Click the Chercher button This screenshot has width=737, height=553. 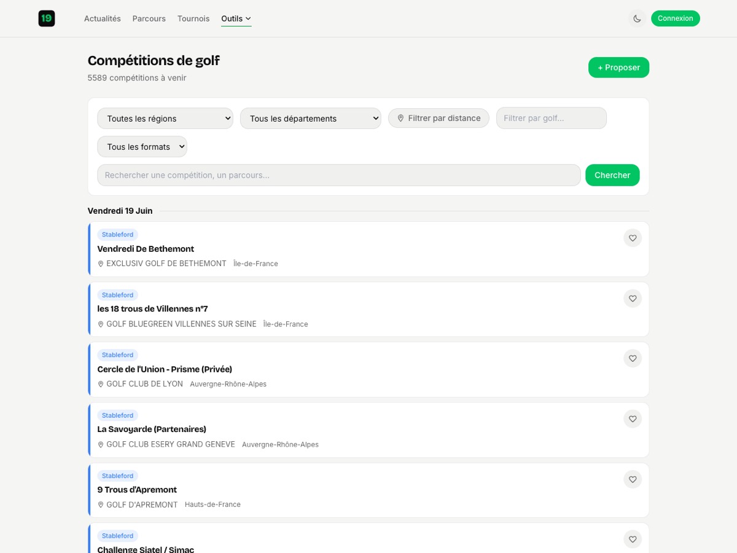612,175
